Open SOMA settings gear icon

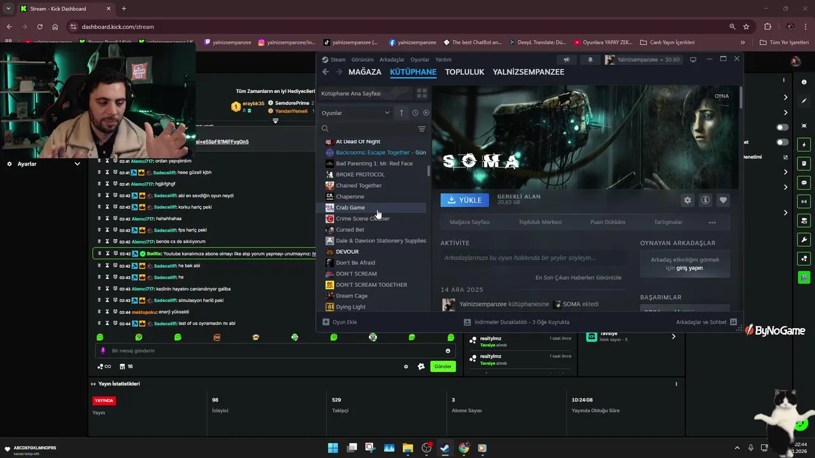click(x=688, y=200)
